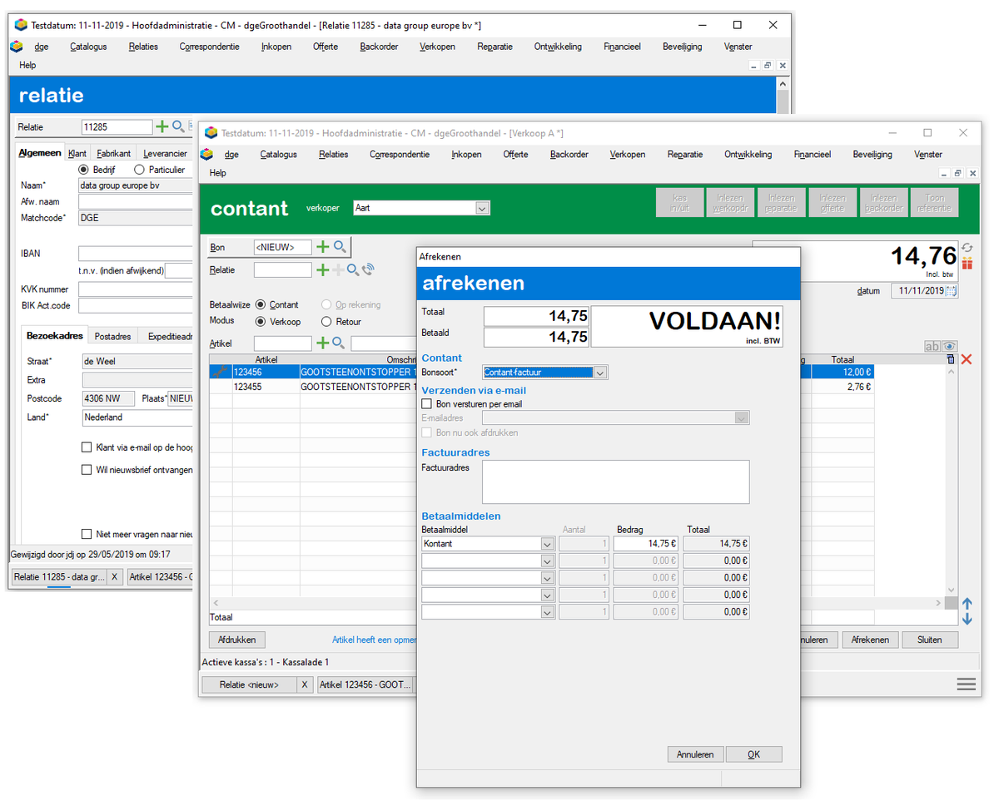
Task: Click magnifier next to Relatie 11285 field
Action: (178, 126)
